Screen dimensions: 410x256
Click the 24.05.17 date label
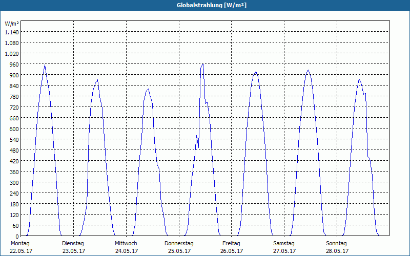coord(127,251)
